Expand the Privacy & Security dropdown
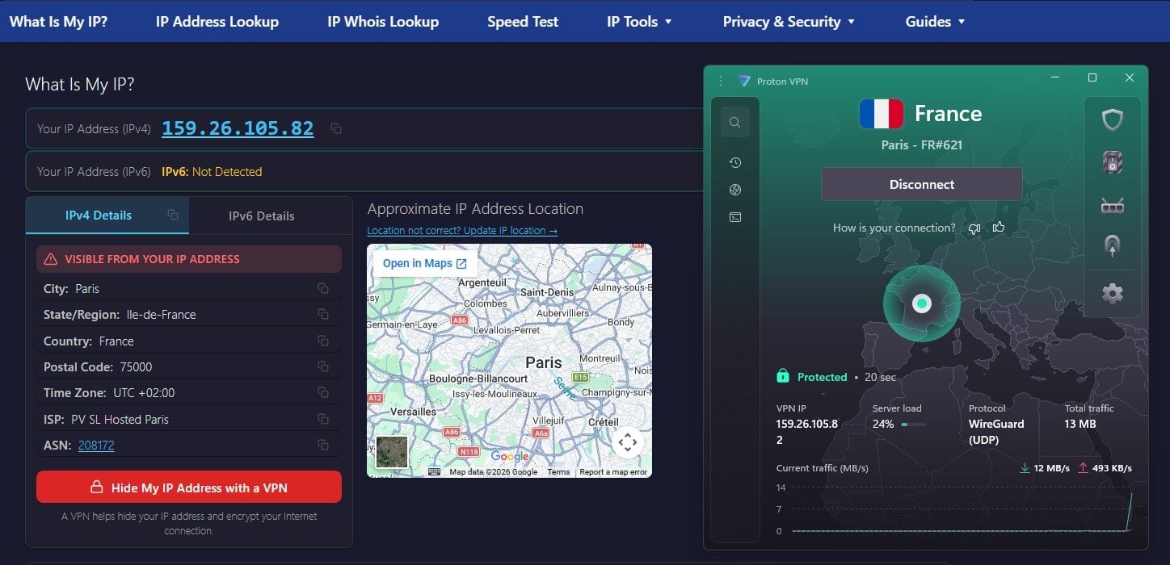This screenshot has height=565, width=1170. coord(789,22)
